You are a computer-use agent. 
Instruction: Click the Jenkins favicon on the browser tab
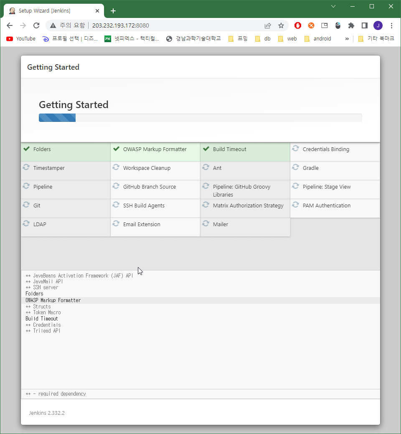coord(12,10)
